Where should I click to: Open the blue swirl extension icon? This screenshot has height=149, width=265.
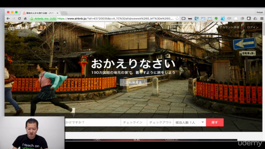tap(223, 19)
